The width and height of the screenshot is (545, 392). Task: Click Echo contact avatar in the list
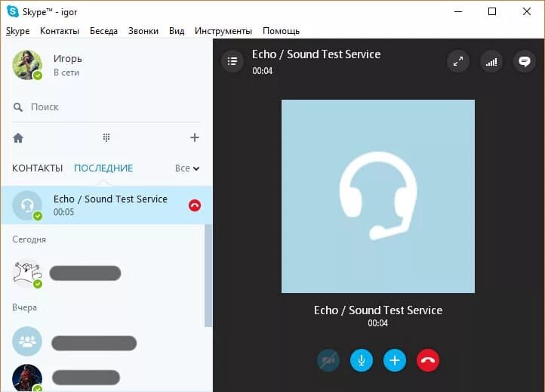click(27, 205)
